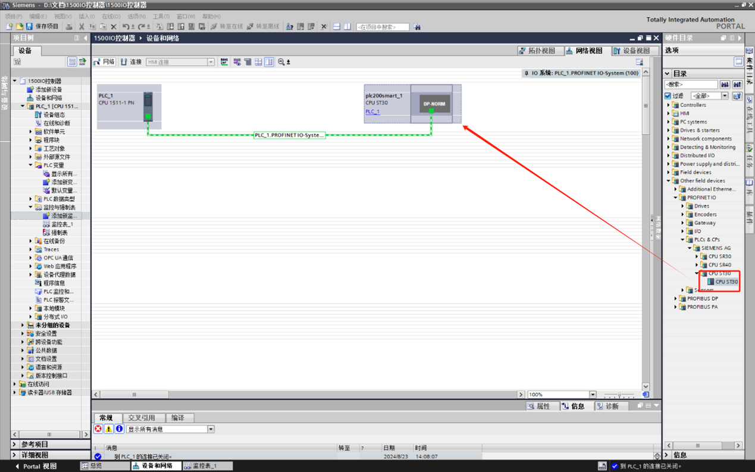755x472 pixels.
Task: Toggle the pin on the IO system label
Action: coord(526,73)
